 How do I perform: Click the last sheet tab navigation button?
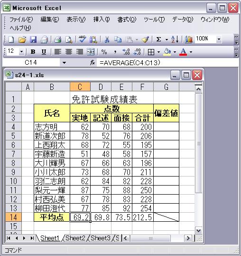coord(32,238)
